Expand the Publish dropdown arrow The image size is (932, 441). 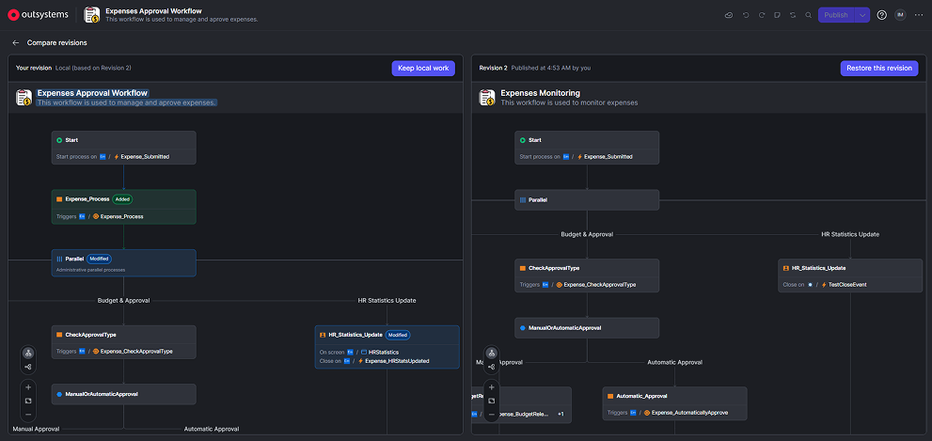pyautogui.click(x=862, y=15)
